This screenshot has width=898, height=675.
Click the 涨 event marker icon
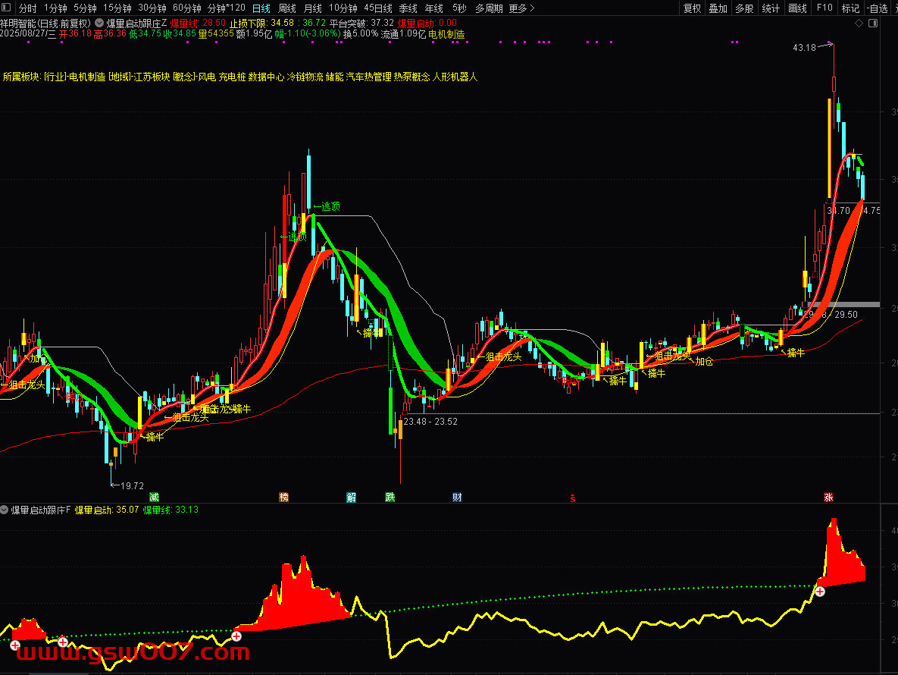(x=828, y=497)
